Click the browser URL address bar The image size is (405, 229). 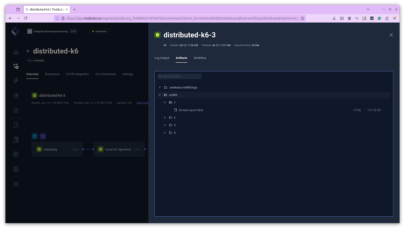coord(180,18)
